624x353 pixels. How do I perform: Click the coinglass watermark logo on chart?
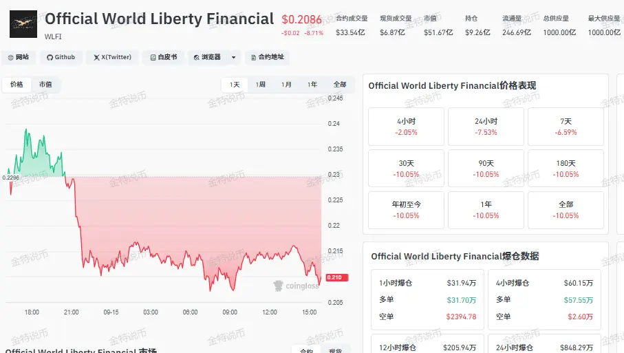click(297, 286)
